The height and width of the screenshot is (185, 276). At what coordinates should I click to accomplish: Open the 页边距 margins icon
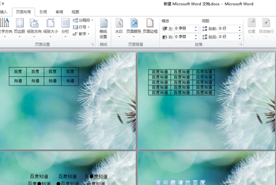point(19,28)
